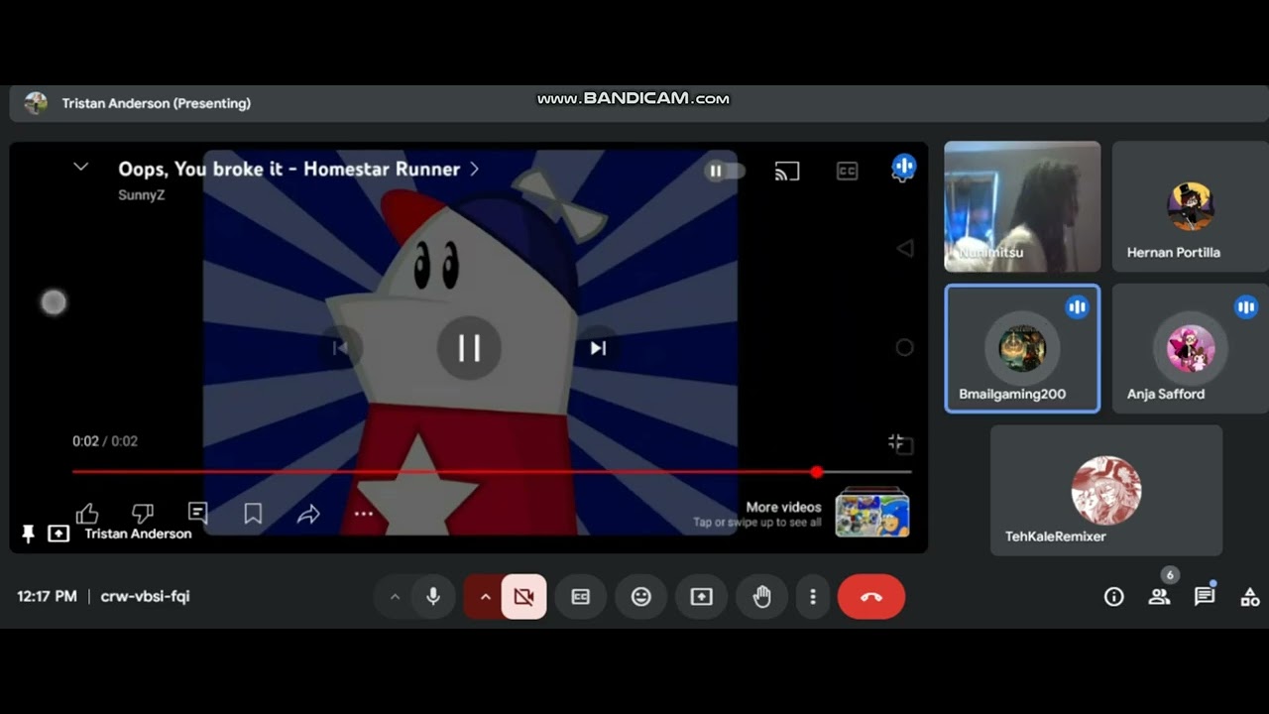
Task: Open the video comments
Action: pyautogui.click(x=197, y=513)
